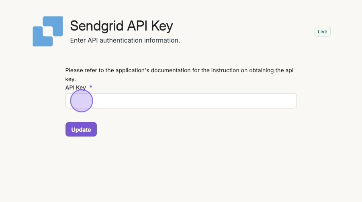Viewport: 362px width, 202px height.
Task: Click the "Sendgrid API Key" heading
Action: (121, 26)
